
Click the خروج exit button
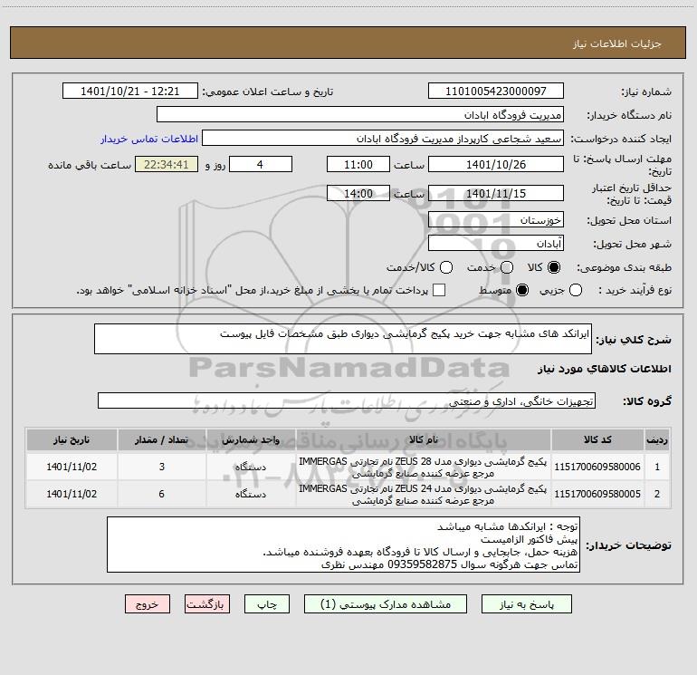pyautogui.click(x=148, y=604)
